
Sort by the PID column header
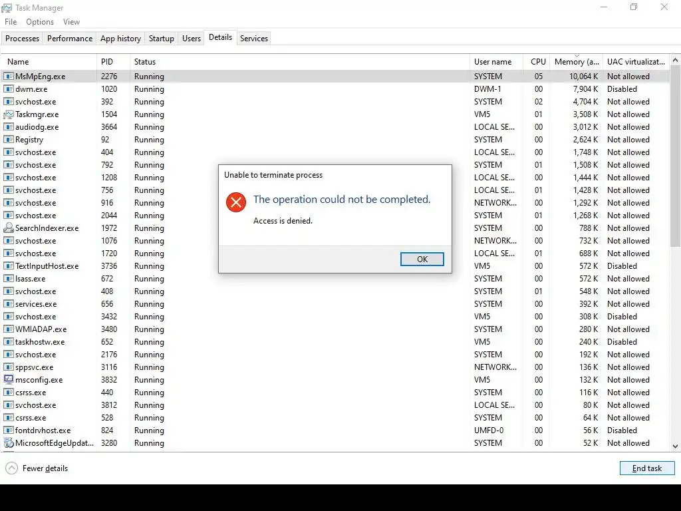(x=113, y=62)
